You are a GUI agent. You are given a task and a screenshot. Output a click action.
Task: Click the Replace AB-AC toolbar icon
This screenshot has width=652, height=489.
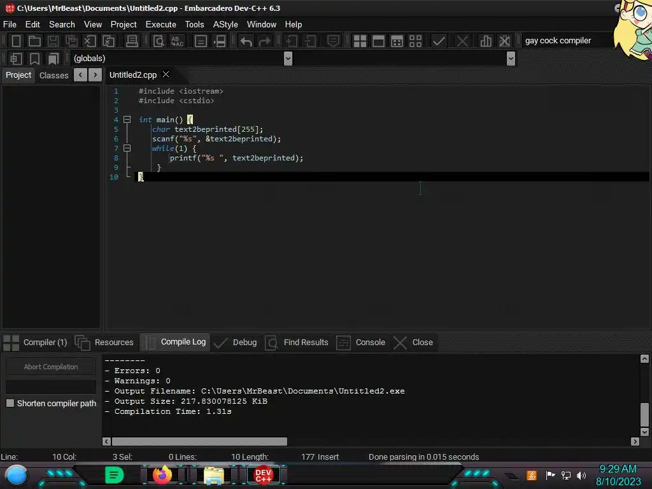[177, 41]
